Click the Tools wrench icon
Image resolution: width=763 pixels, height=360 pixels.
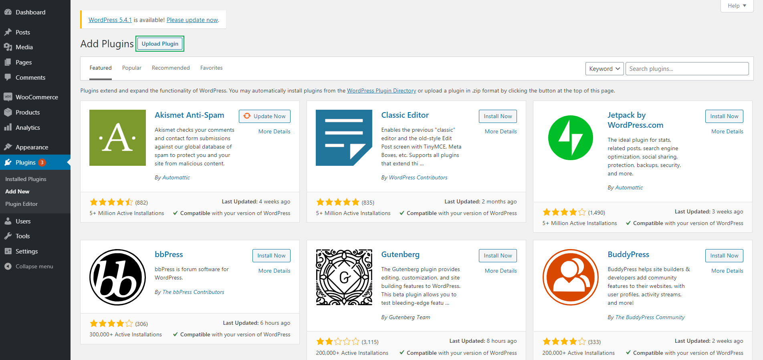[x=8, y=236]
